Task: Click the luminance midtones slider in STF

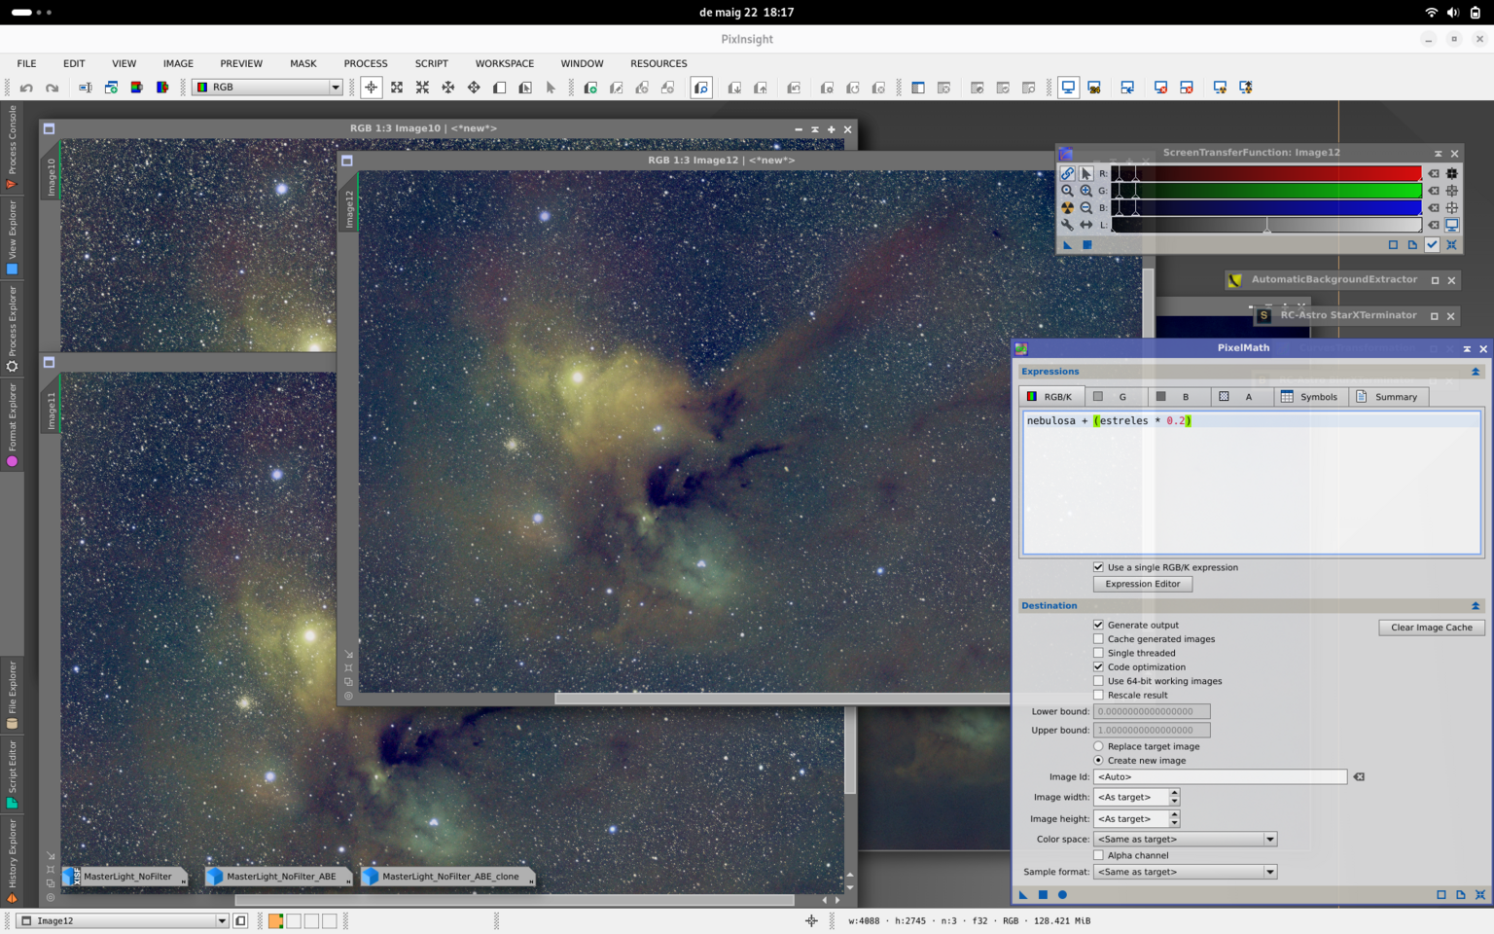Action: pyautogui.click(x=1267, y=226)
